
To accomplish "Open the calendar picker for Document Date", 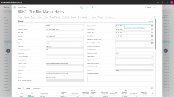I will point(152,26).
